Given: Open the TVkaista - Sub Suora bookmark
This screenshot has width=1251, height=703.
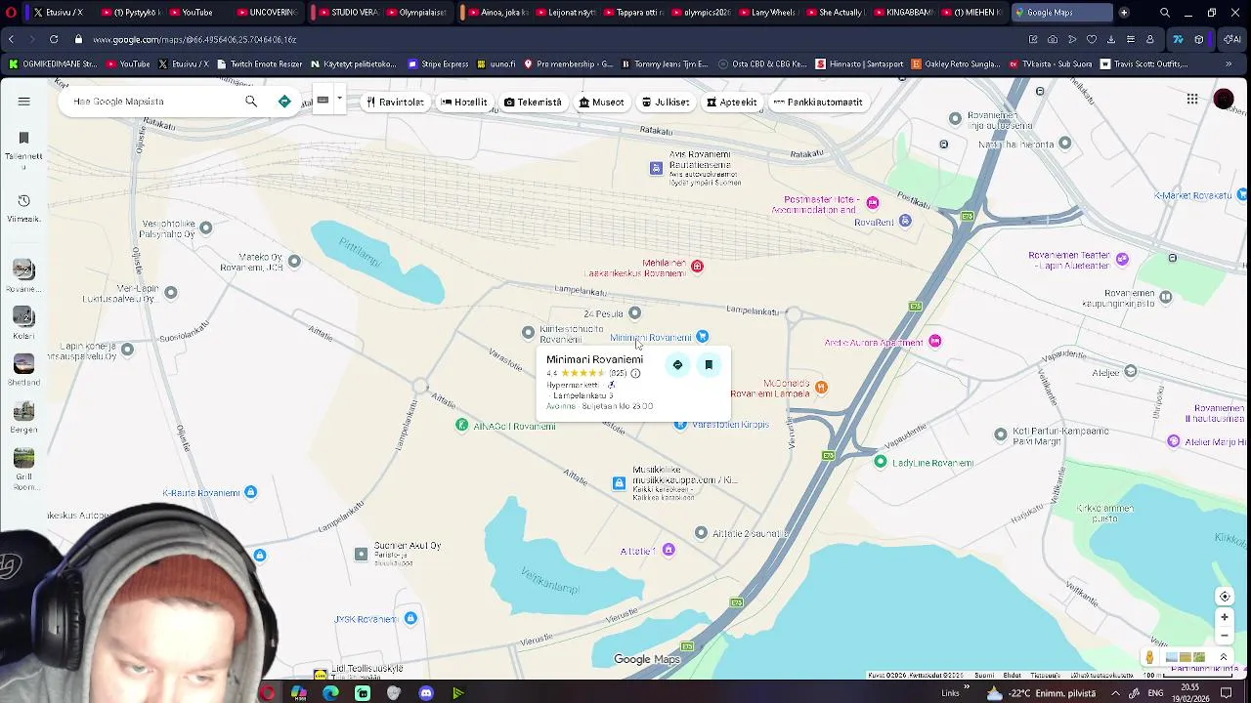Looking at the screenshot, I should (x=1050, y=64).
